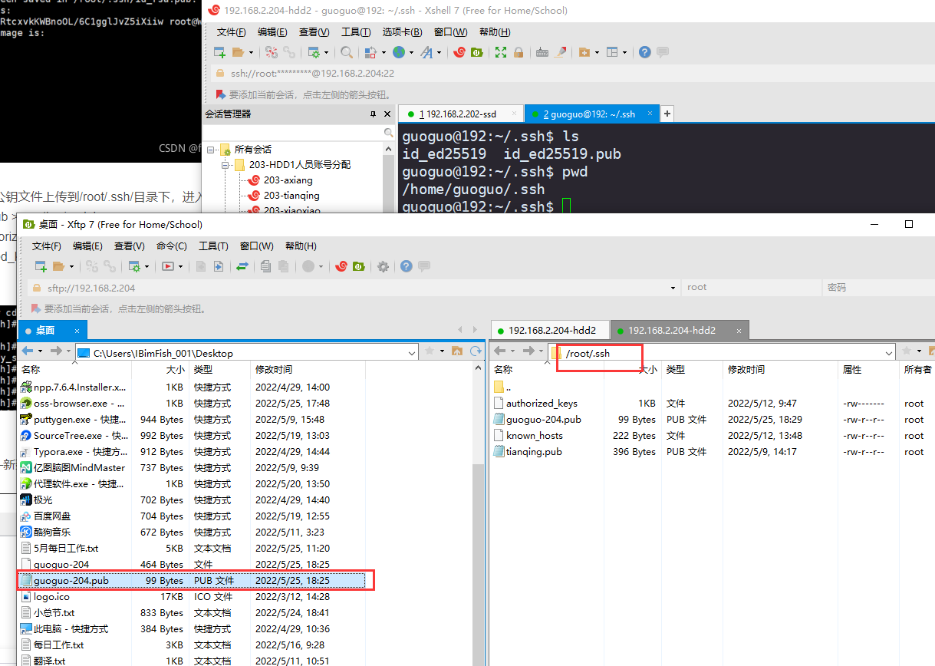Click the settings gear icon in Xftp toolbar

point(383,266)
